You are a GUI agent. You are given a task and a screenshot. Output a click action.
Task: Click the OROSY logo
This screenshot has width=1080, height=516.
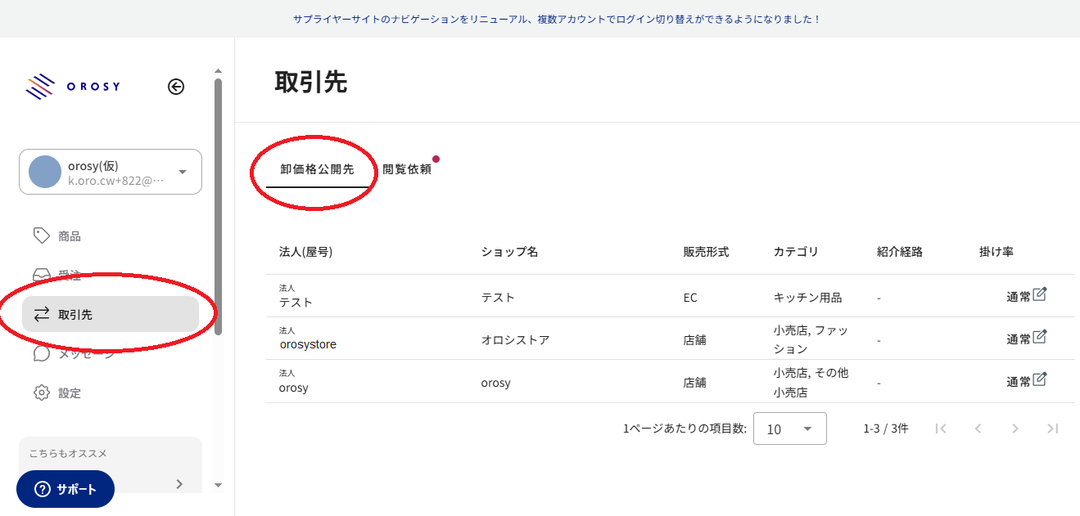click(74, 86)
